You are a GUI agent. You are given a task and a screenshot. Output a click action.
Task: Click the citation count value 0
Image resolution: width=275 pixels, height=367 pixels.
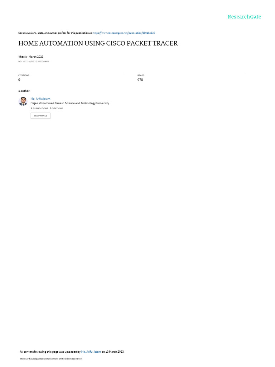[x=19, y=80]
